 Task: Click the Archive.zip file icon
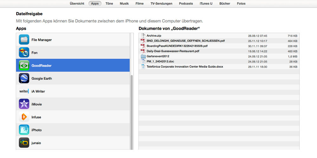point(143,36)
